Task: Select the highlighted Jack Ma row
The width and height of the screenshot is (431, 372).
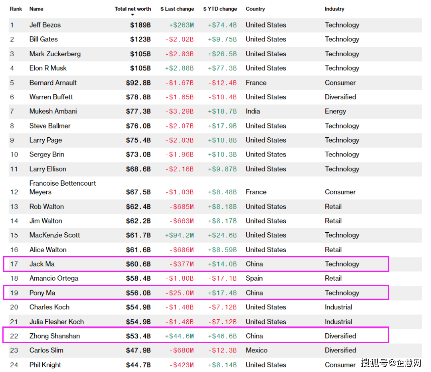Action: (x=196, y=264)
